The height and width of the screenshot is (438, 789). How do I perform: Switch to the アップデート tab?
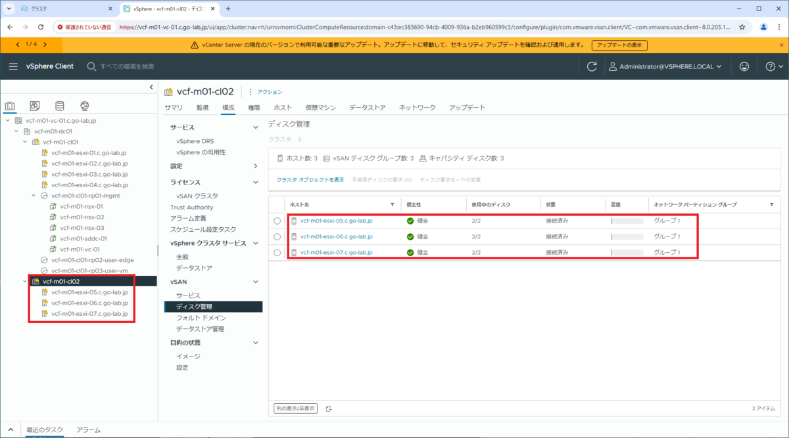click(x=467, y=107)
